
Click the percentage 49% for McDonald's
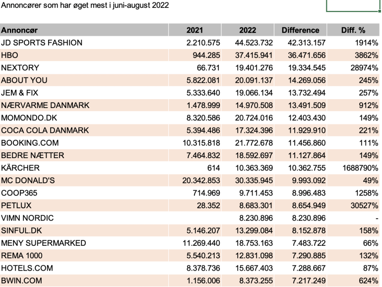tap(371, 180)
